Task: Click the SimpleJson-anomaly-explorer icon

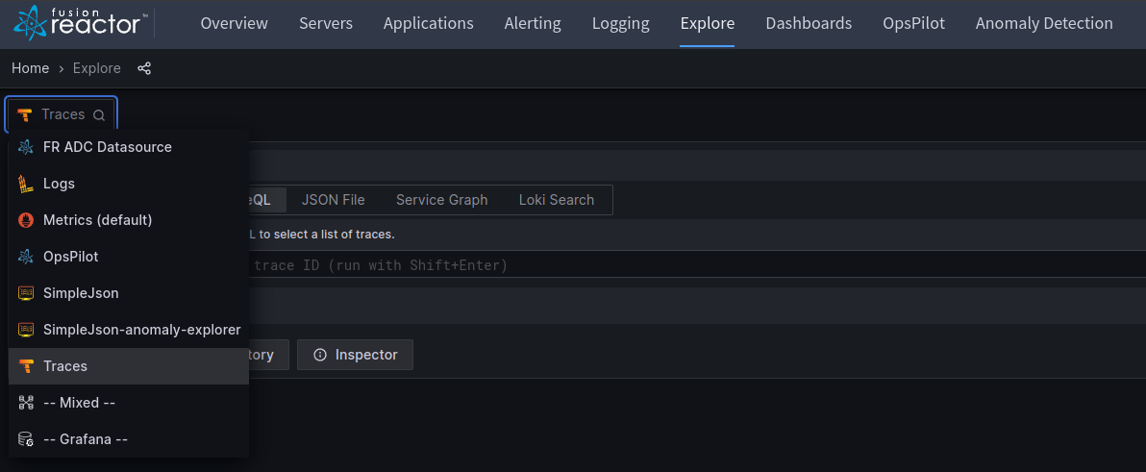Action: 26,330
